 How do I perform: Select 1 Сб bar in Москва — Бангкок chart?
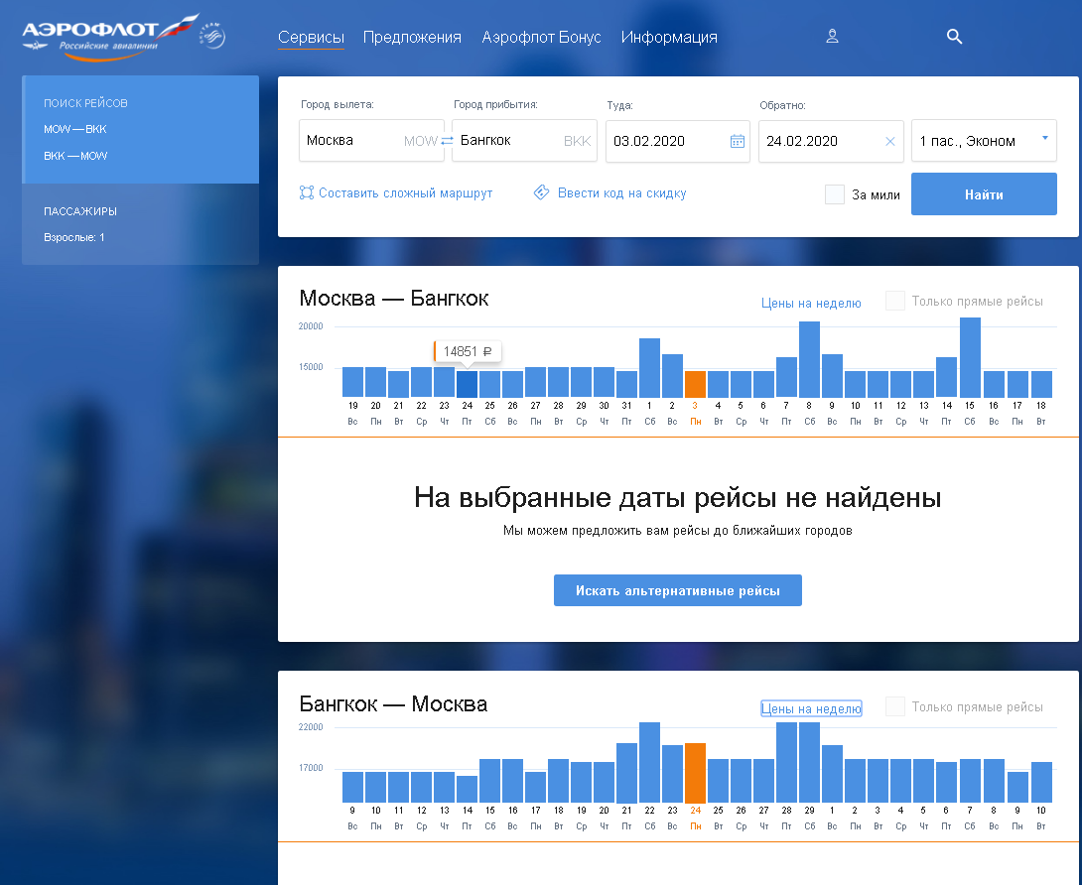click(x=649, y=368)
